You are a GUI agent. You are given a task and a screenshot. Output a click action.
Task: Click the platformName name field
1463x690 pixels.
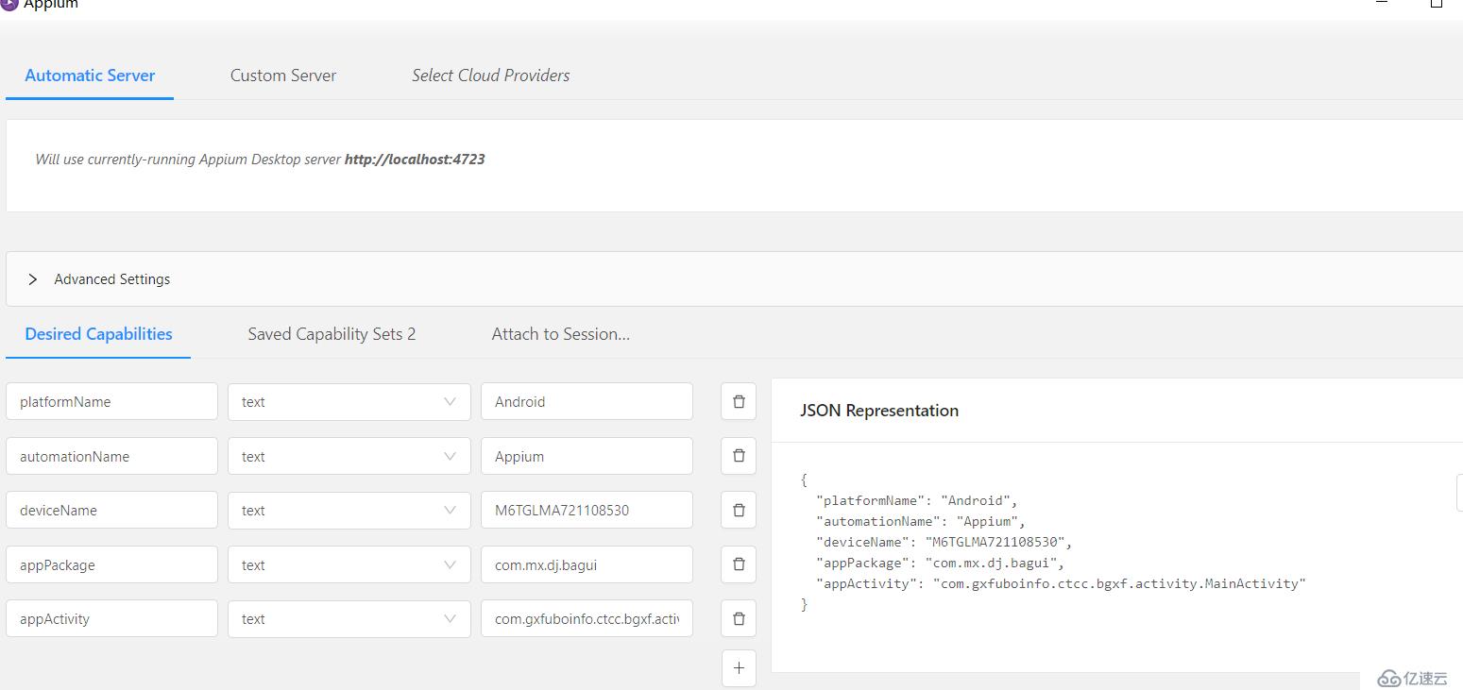click(x=111, y=401)
